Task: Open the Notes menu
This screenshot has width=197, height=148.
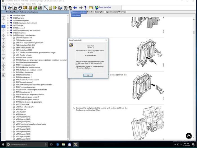Action: tap(34, 4)
